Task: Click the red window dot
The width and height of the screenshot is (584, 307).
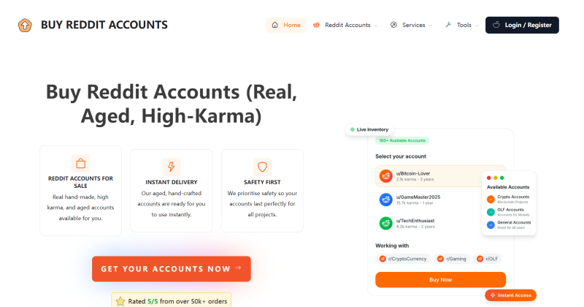Action: click(488, 178)
